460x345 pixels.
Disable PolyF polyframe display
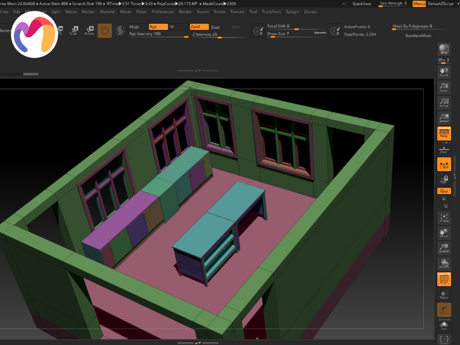click(444, 279)
